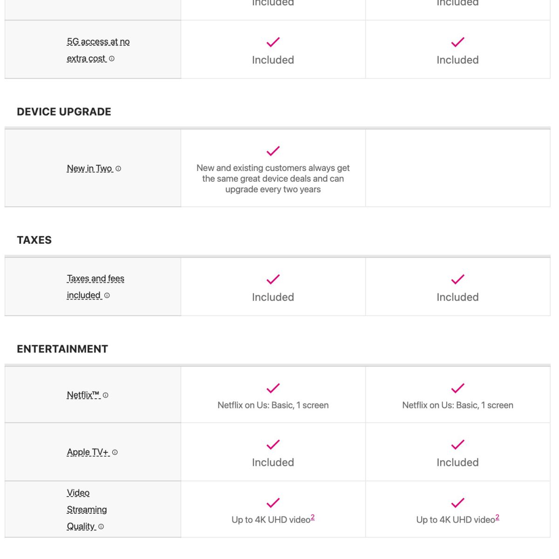Click the "Apple TV+" feature link

(88, 452)
